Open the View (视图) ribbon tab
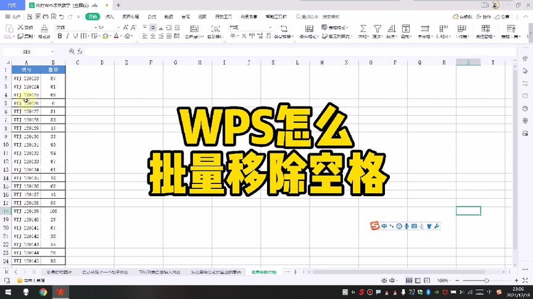The height and width of the screenshot is (299, 533). pyautogui.click(x=202, y=17)
